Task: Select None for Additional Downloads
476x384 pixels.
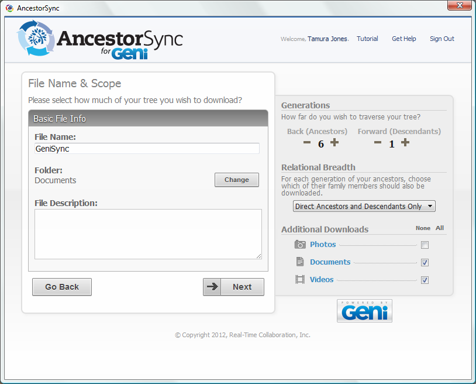Action: [423, 228]
